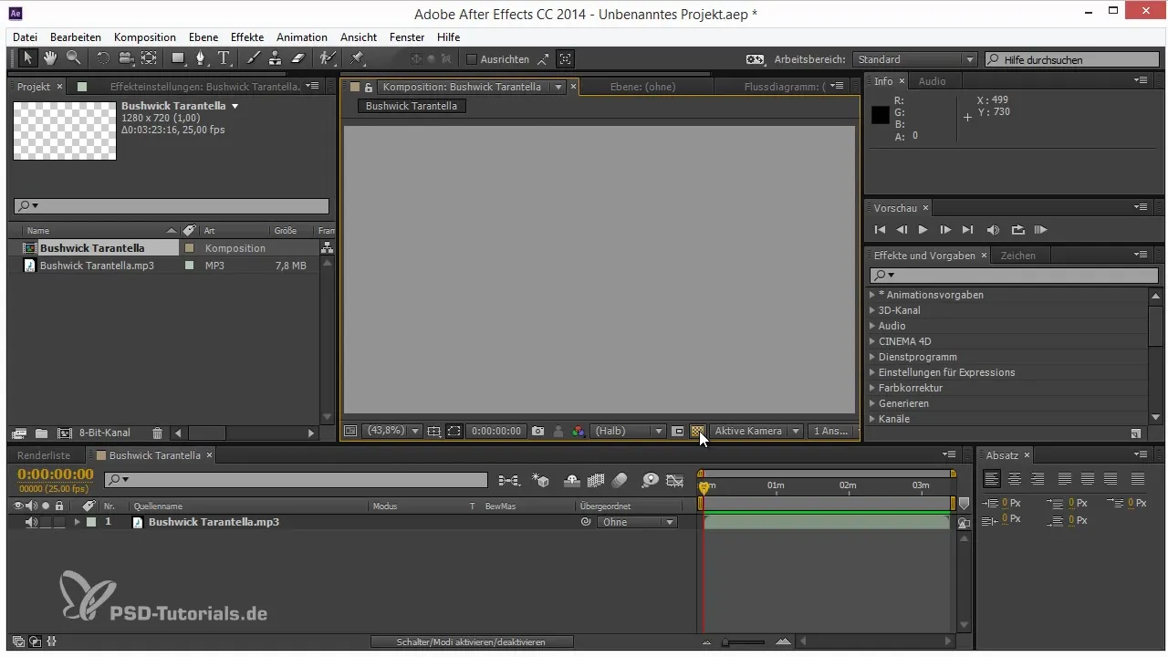Screen dimensions: 1168x657
Task: Mute audio of Bushwick Tarantella.mp3 layer
Action: [31, 522]
